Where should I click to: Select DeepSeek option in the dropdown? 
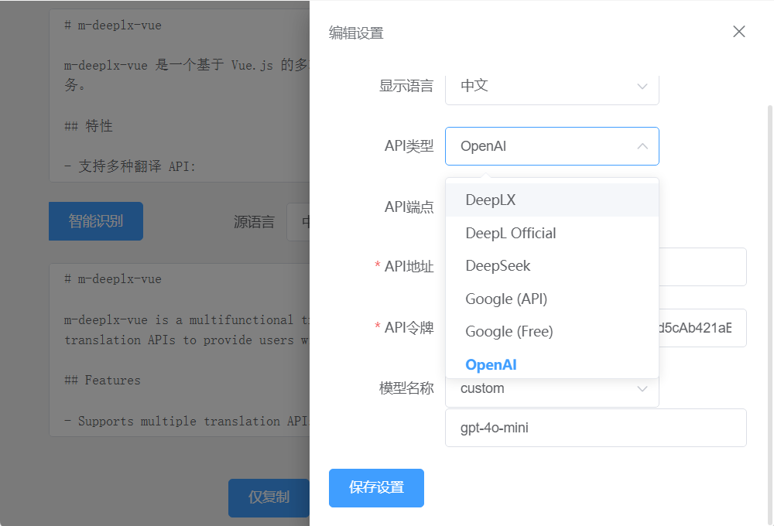pyautogui.click(x=552, y=266)
